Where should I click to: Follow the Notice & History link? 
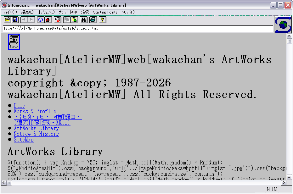click(37, 134)
